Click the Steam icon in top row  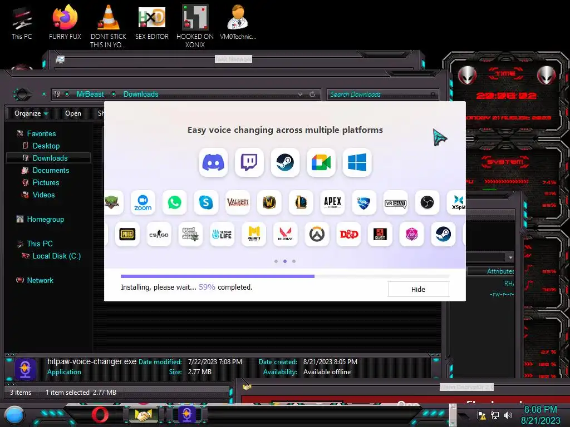tap(285, 162)
